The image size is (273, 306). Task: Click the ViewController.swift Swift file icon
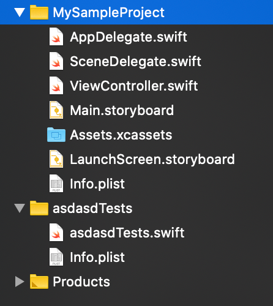[56, 86]
